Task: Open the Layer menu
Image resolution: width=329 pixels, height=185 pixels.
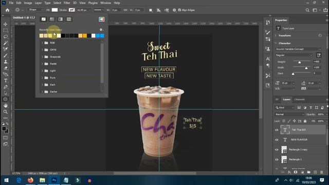Action: (38, 3)
